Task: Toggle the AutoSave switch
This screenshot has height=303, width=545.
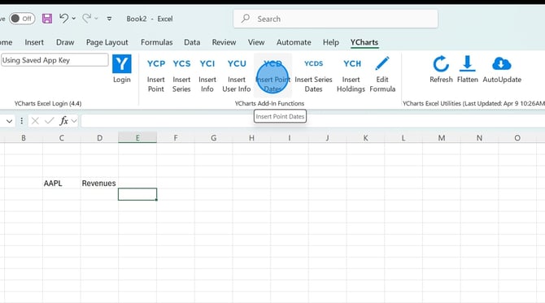Action: (22, 19)
